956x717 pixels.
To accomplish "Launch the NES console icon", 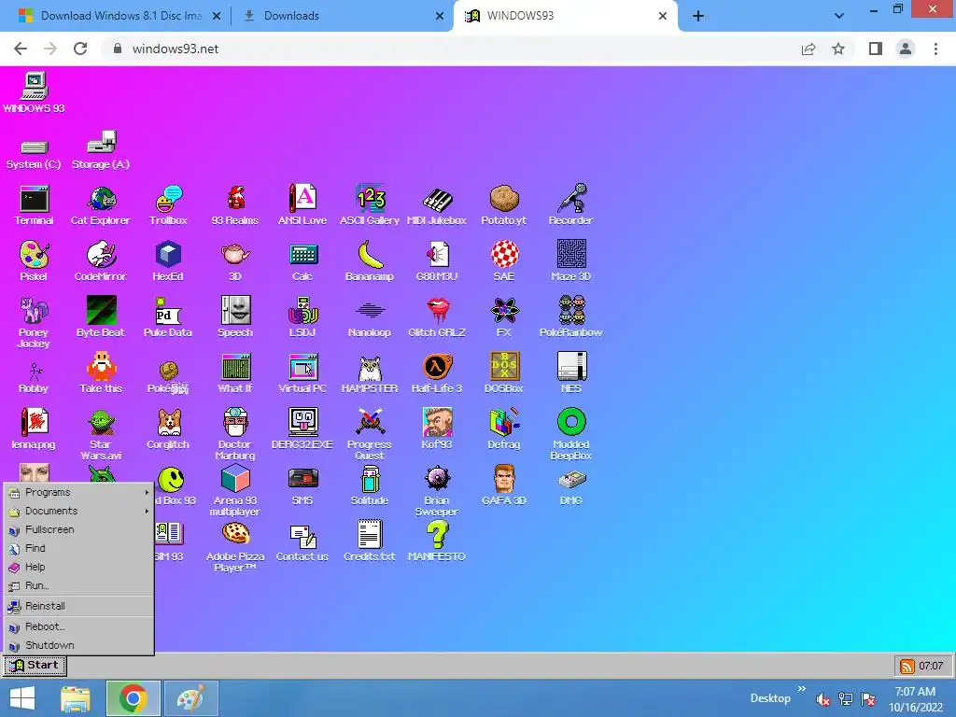I will click(x=571, y=373).
